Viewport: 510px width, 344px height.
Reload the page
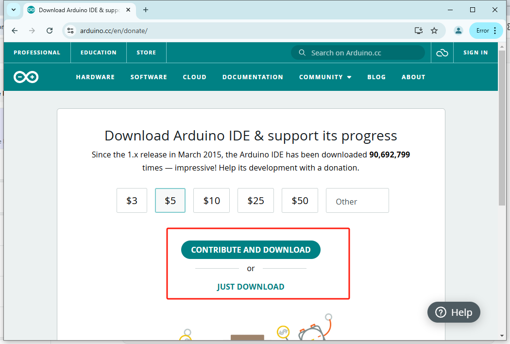[x=50, y=31]
